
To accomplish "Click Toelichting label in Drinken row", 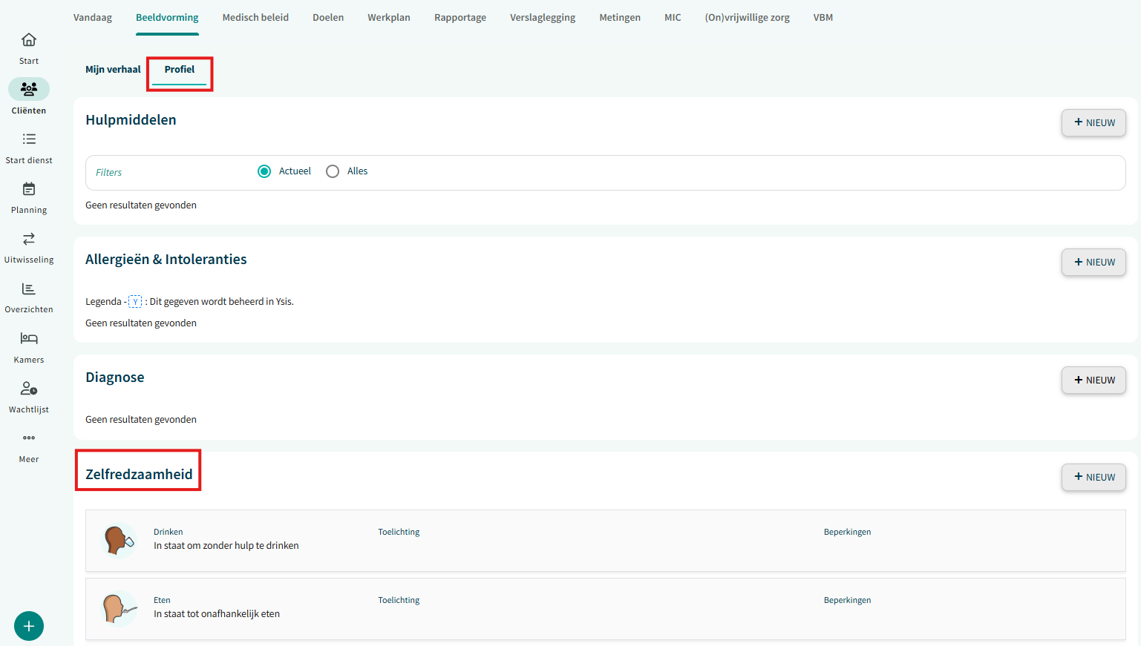I will pos(399,532).
